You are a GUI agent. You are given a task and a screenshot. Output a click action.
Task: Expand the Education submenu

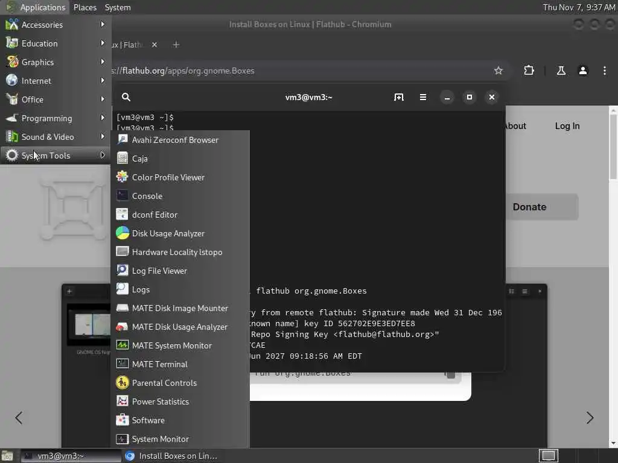pos(56,43)
